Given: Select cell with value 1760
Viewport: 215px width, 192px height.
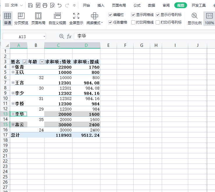Looking at the screenshot, I should [x=86, y=67].
